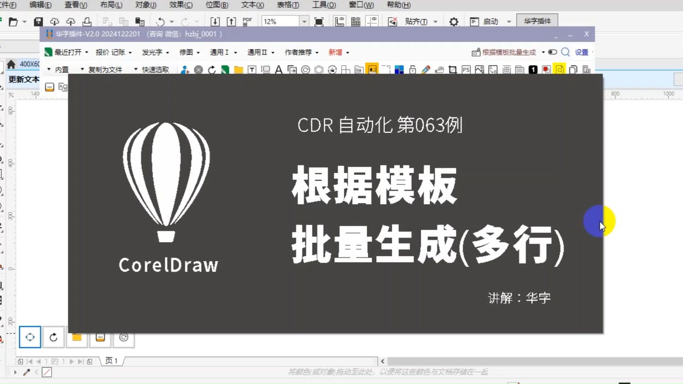Click the Open folder icon in CorelDraw toolbar

click(x=13, y=22)
